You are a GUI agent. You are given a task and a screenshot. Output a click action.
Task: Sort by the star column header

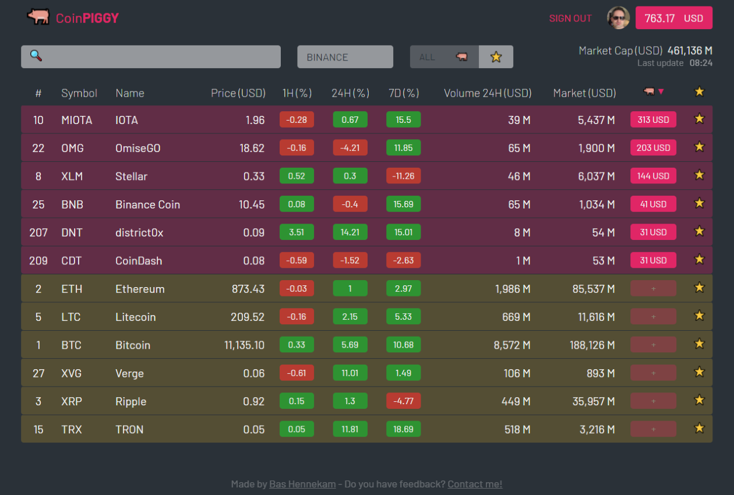[700, 91]
